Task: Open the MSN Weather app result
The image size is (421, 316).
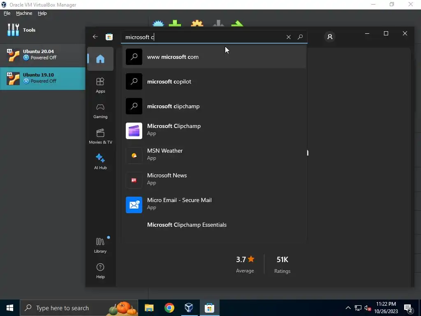Action: [x=214, y=155]
